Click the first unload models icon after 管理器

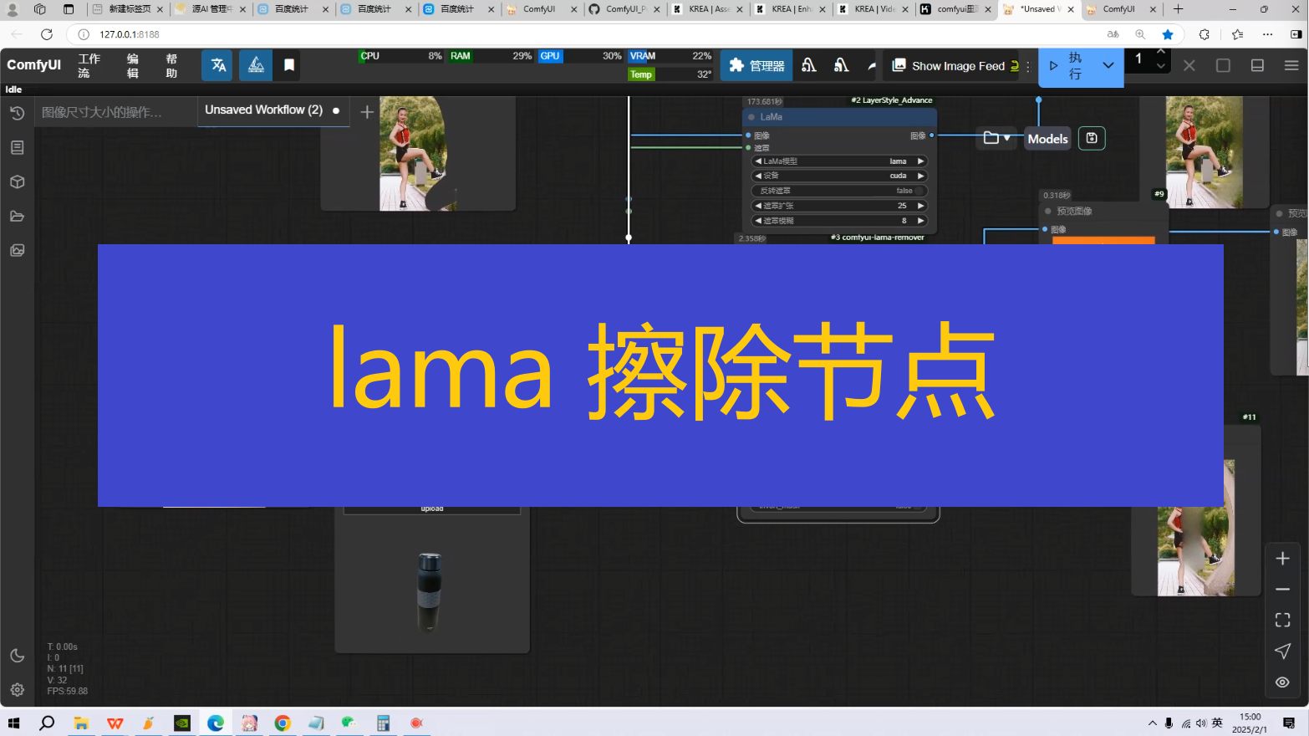tap(808, 65)
